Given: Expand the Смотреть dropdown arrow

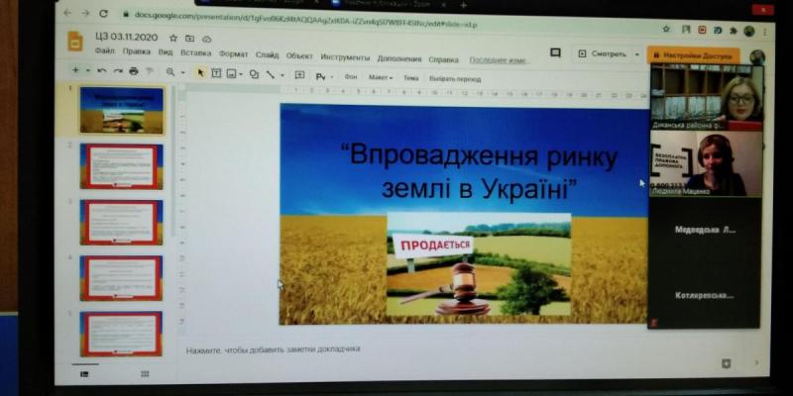Looking at the screenshot, I should tap(636, 54).
